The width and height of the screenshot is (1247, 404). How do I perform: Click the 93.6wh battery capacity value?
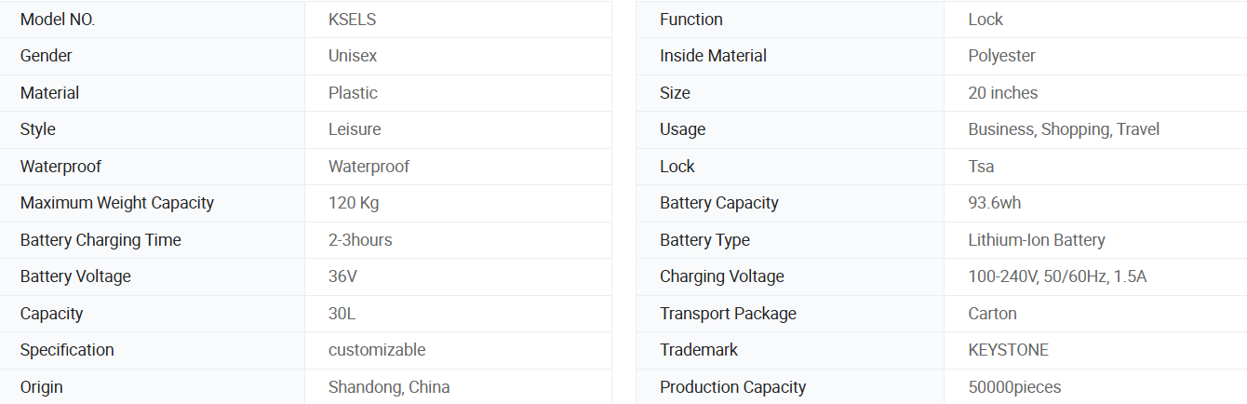(x=995, y=203)
